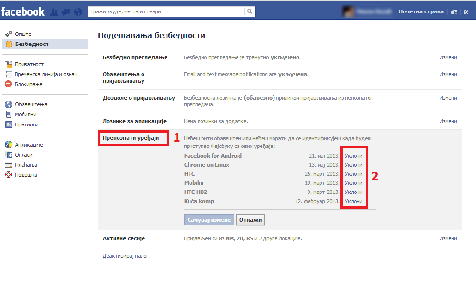Expand Дозволе о пријављивању row heading
Screen dimensions: 476x282
(x=139, y=98)
